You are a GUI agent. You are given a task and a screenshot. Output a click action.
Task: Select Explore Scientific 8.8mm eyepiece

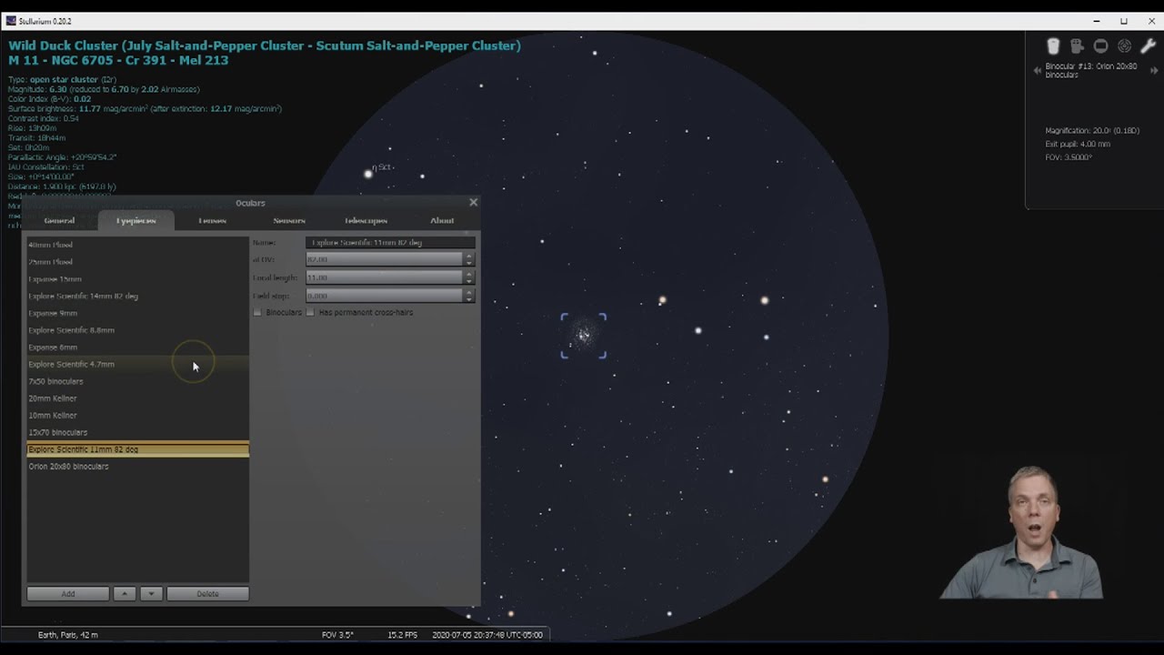tap(137, 330)
